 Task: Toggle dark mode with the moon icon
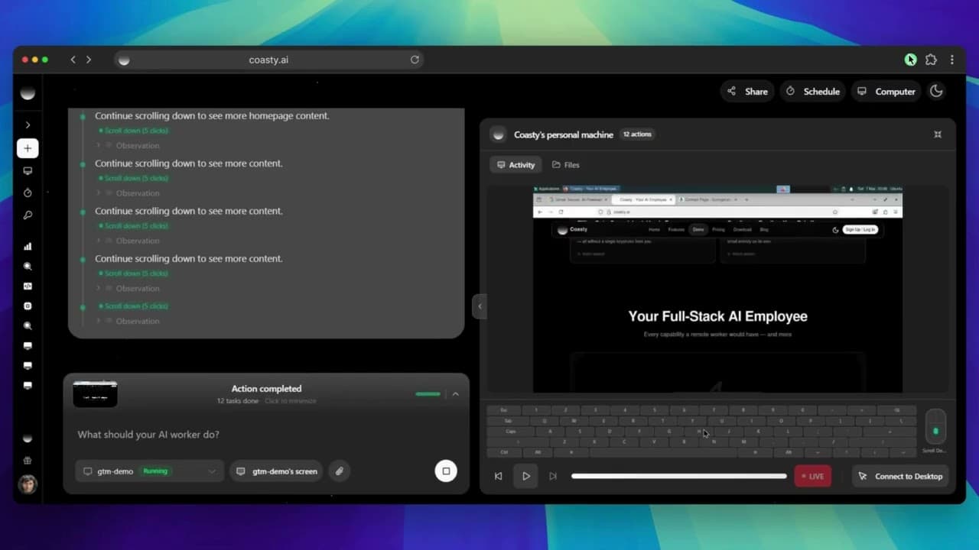coord(936,91)
